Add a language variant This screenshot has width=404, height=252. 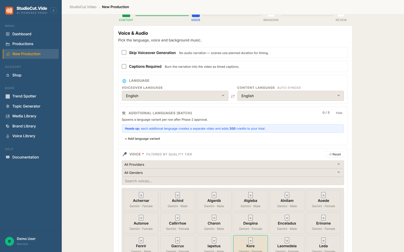(x=143, y=139)
